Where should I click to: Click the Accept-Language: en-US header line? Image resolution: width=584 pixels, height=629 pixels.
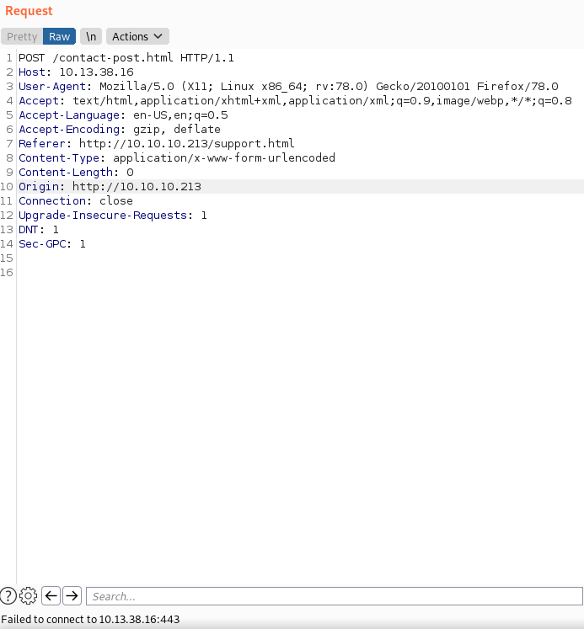[123, 115]
